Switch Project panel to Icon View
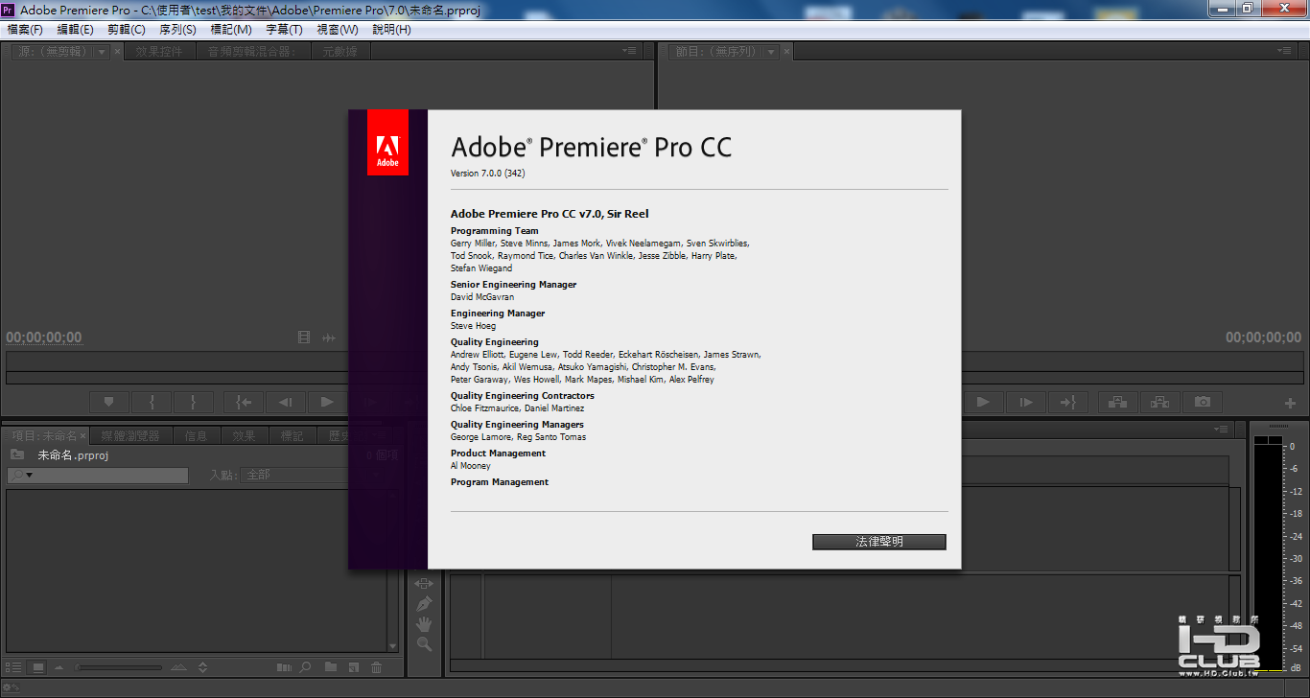This screenshot has height=698, width=1310. point(38,667)
